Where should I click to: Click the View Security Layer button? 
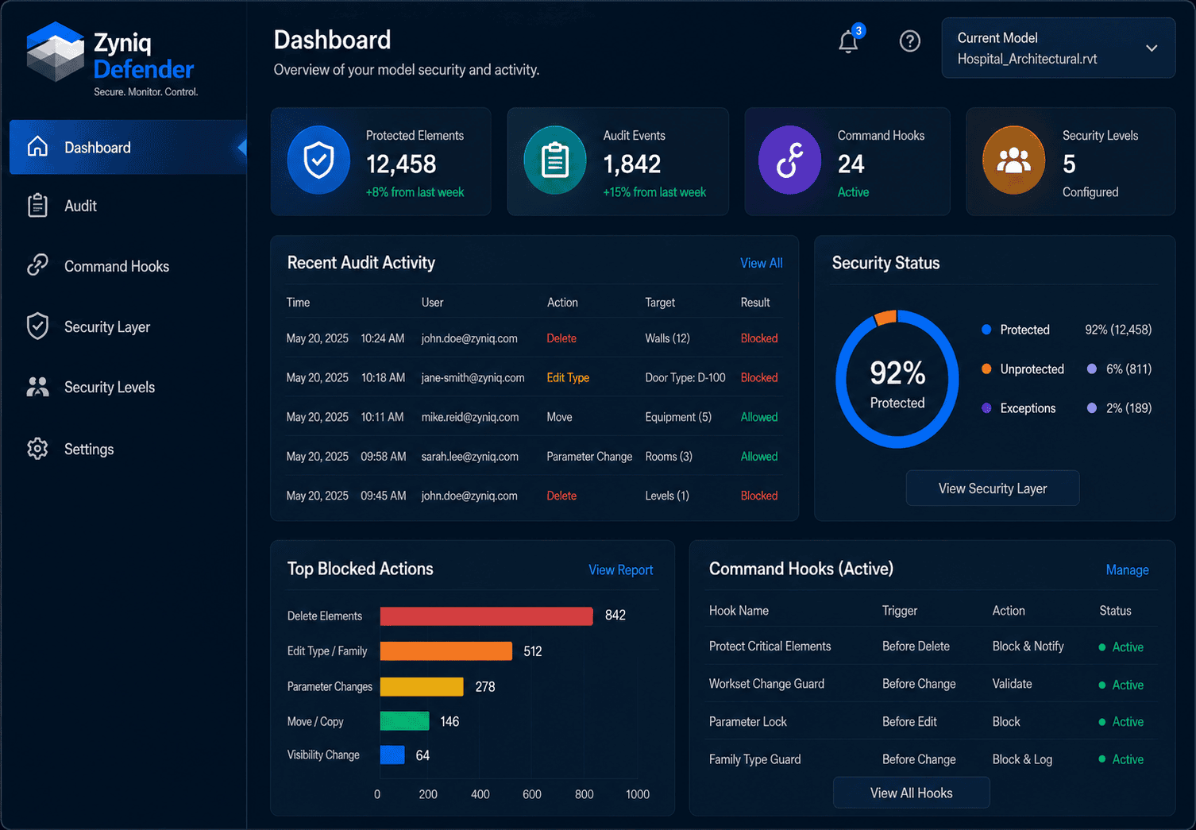point(993,488)
